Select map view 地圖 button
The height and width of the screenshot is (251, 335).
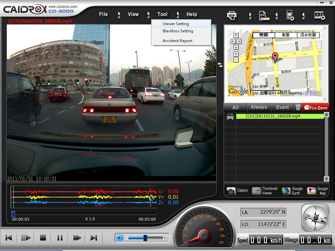pos(264,35)
